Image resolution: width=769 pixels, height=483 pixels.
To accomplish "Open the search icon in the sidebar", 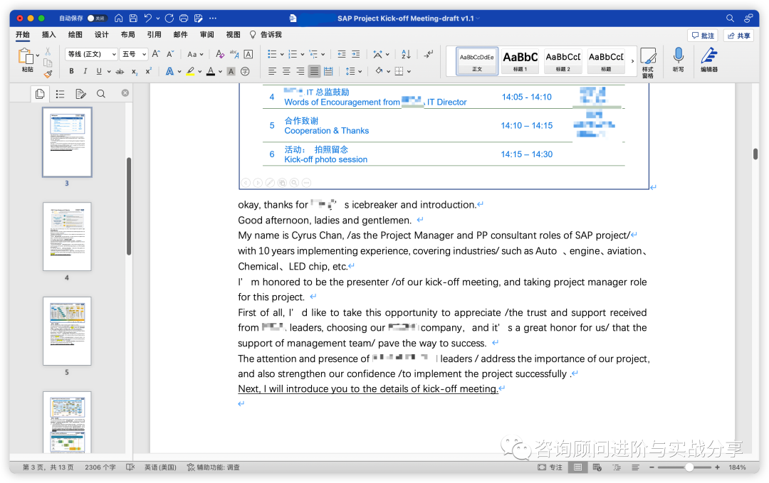I will tap(101, 94).
